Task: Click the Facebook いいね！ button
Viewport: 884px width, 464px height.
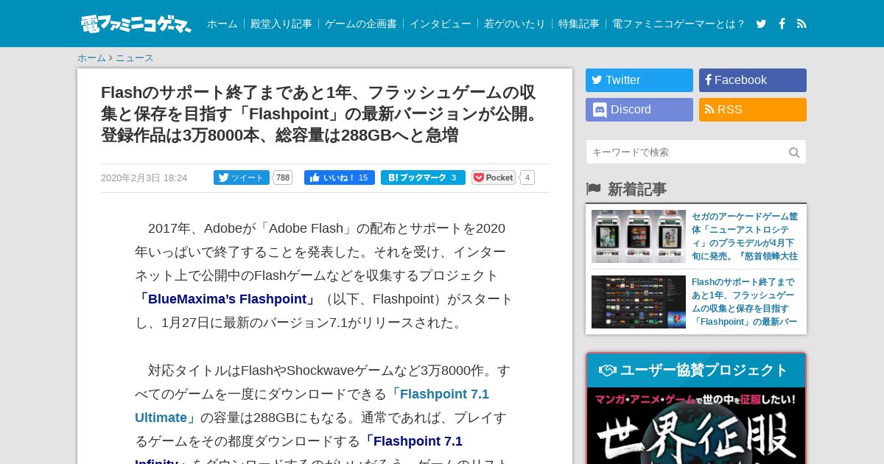Action: [x=340, y=177]
